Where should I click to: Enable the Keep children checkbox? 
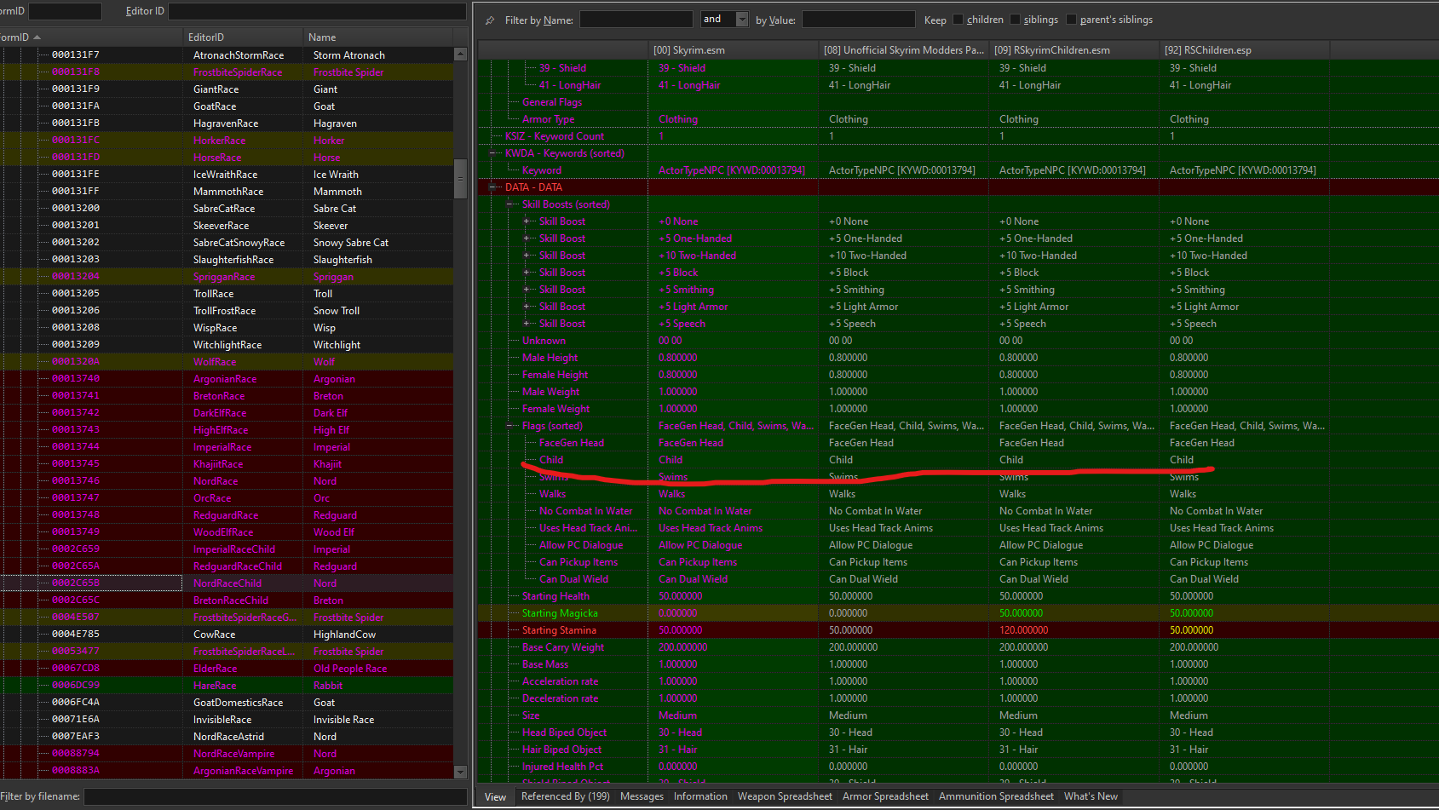click(958, 20)
